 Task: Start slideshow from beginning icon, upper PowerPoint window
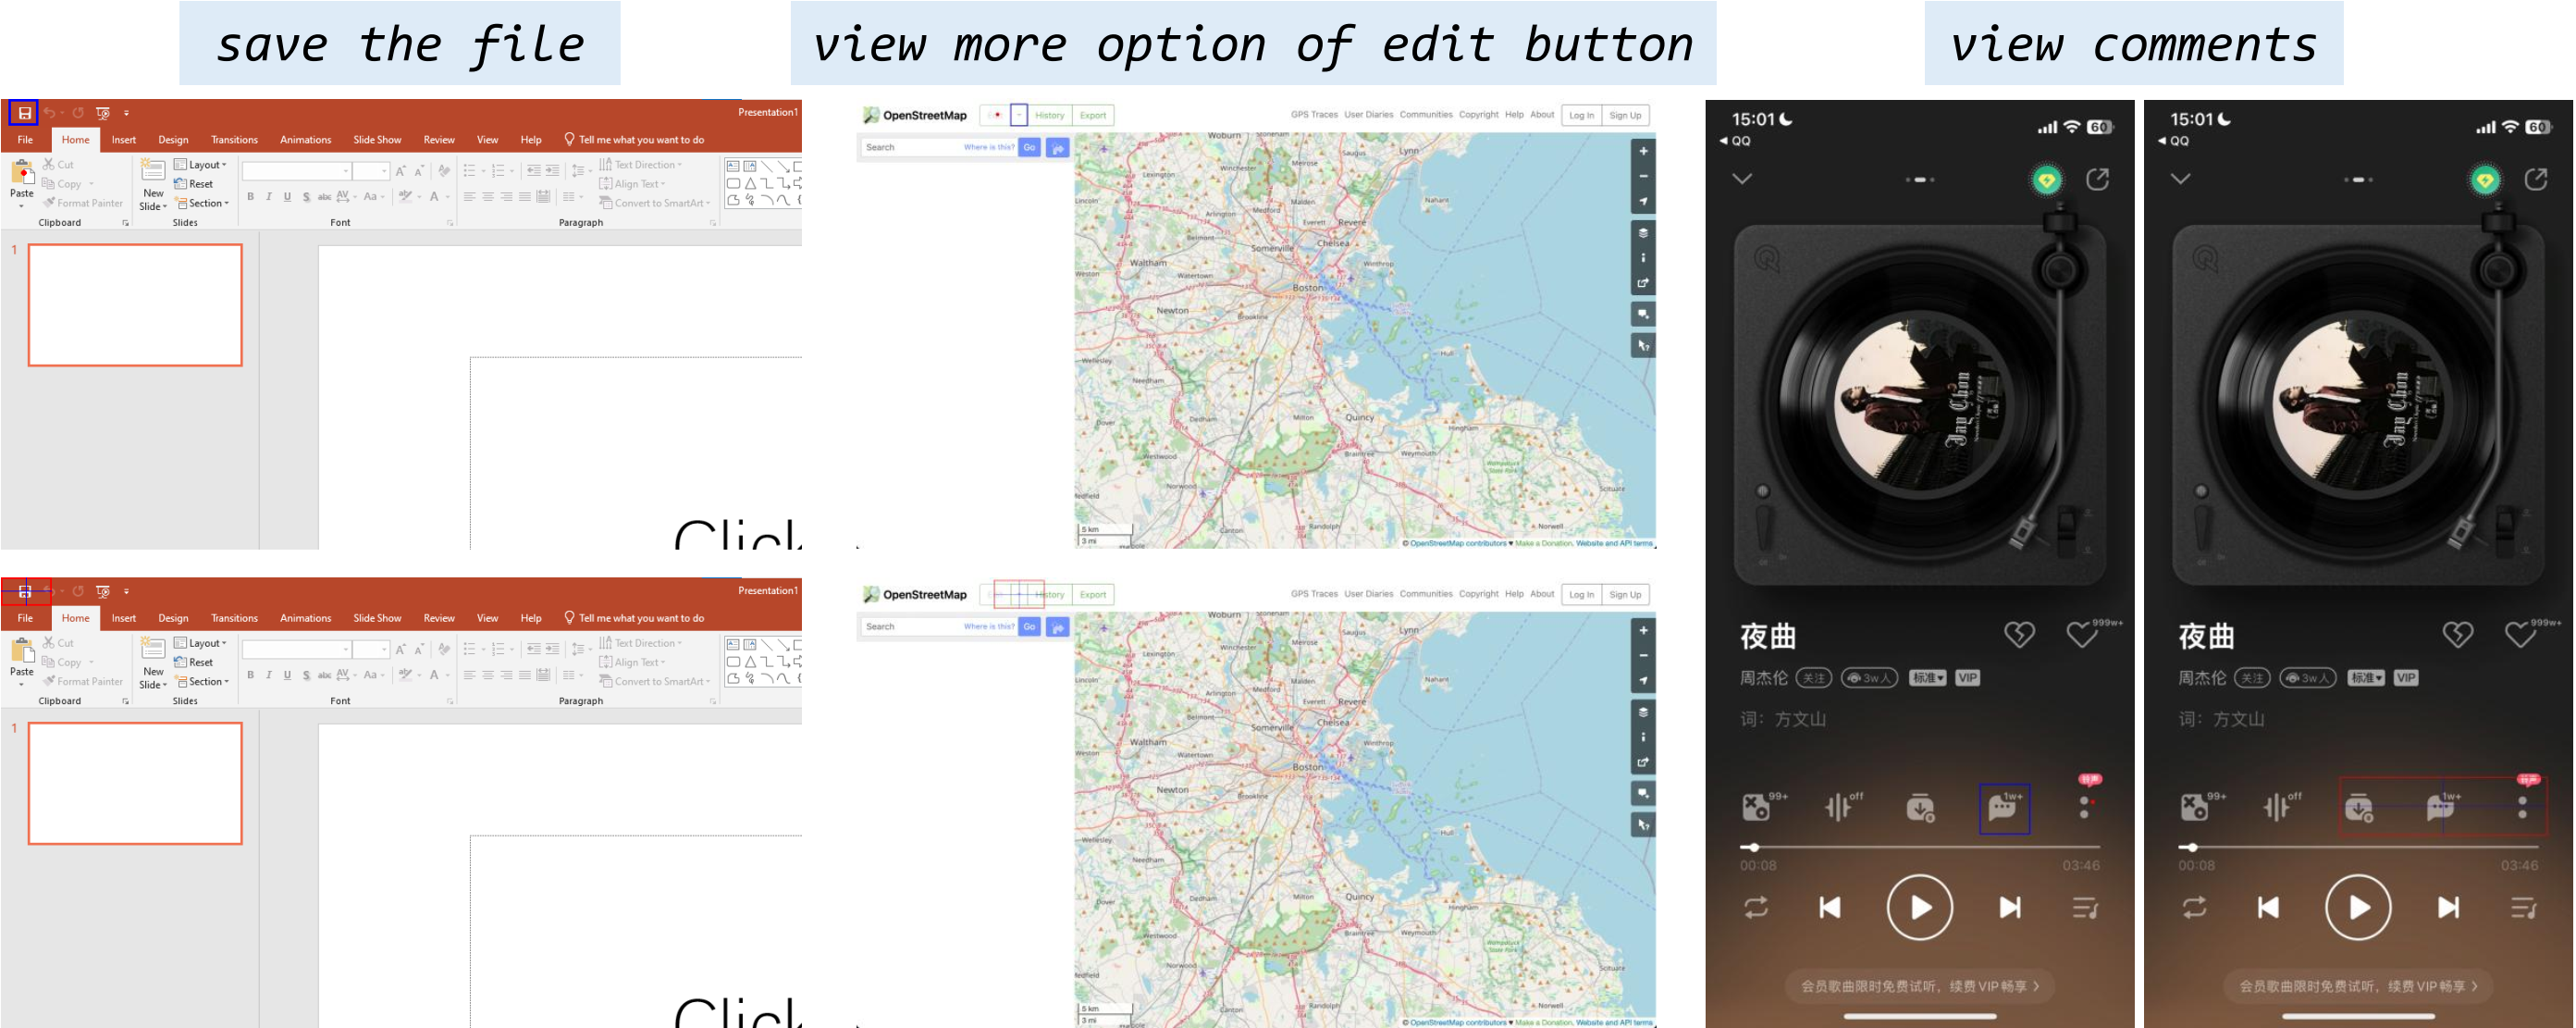[102, 113]
